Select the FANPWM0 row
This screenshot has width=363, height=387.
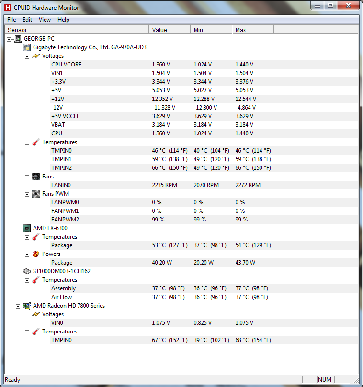[204, 202]
